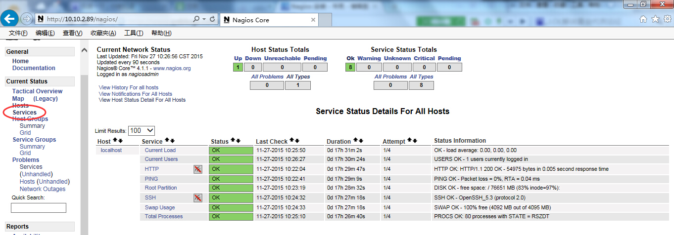
Task: Open the Current Users service link
Action: pyautogui.click(x=161, y=159)
